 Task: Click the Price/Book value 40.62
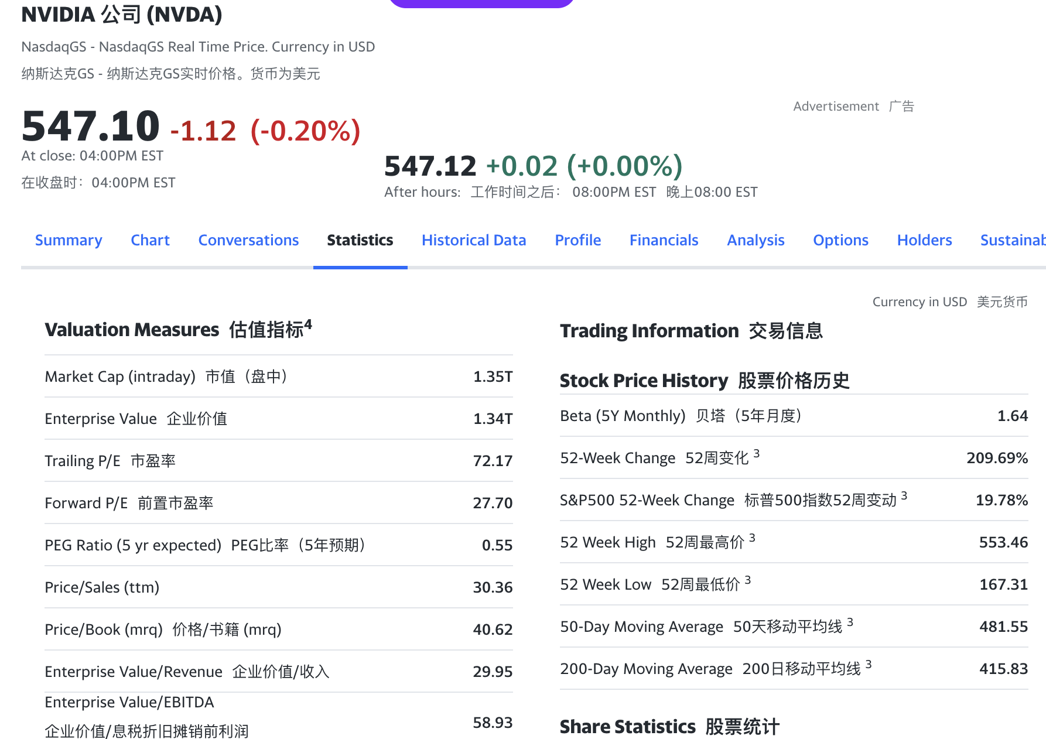click(493, 629)
